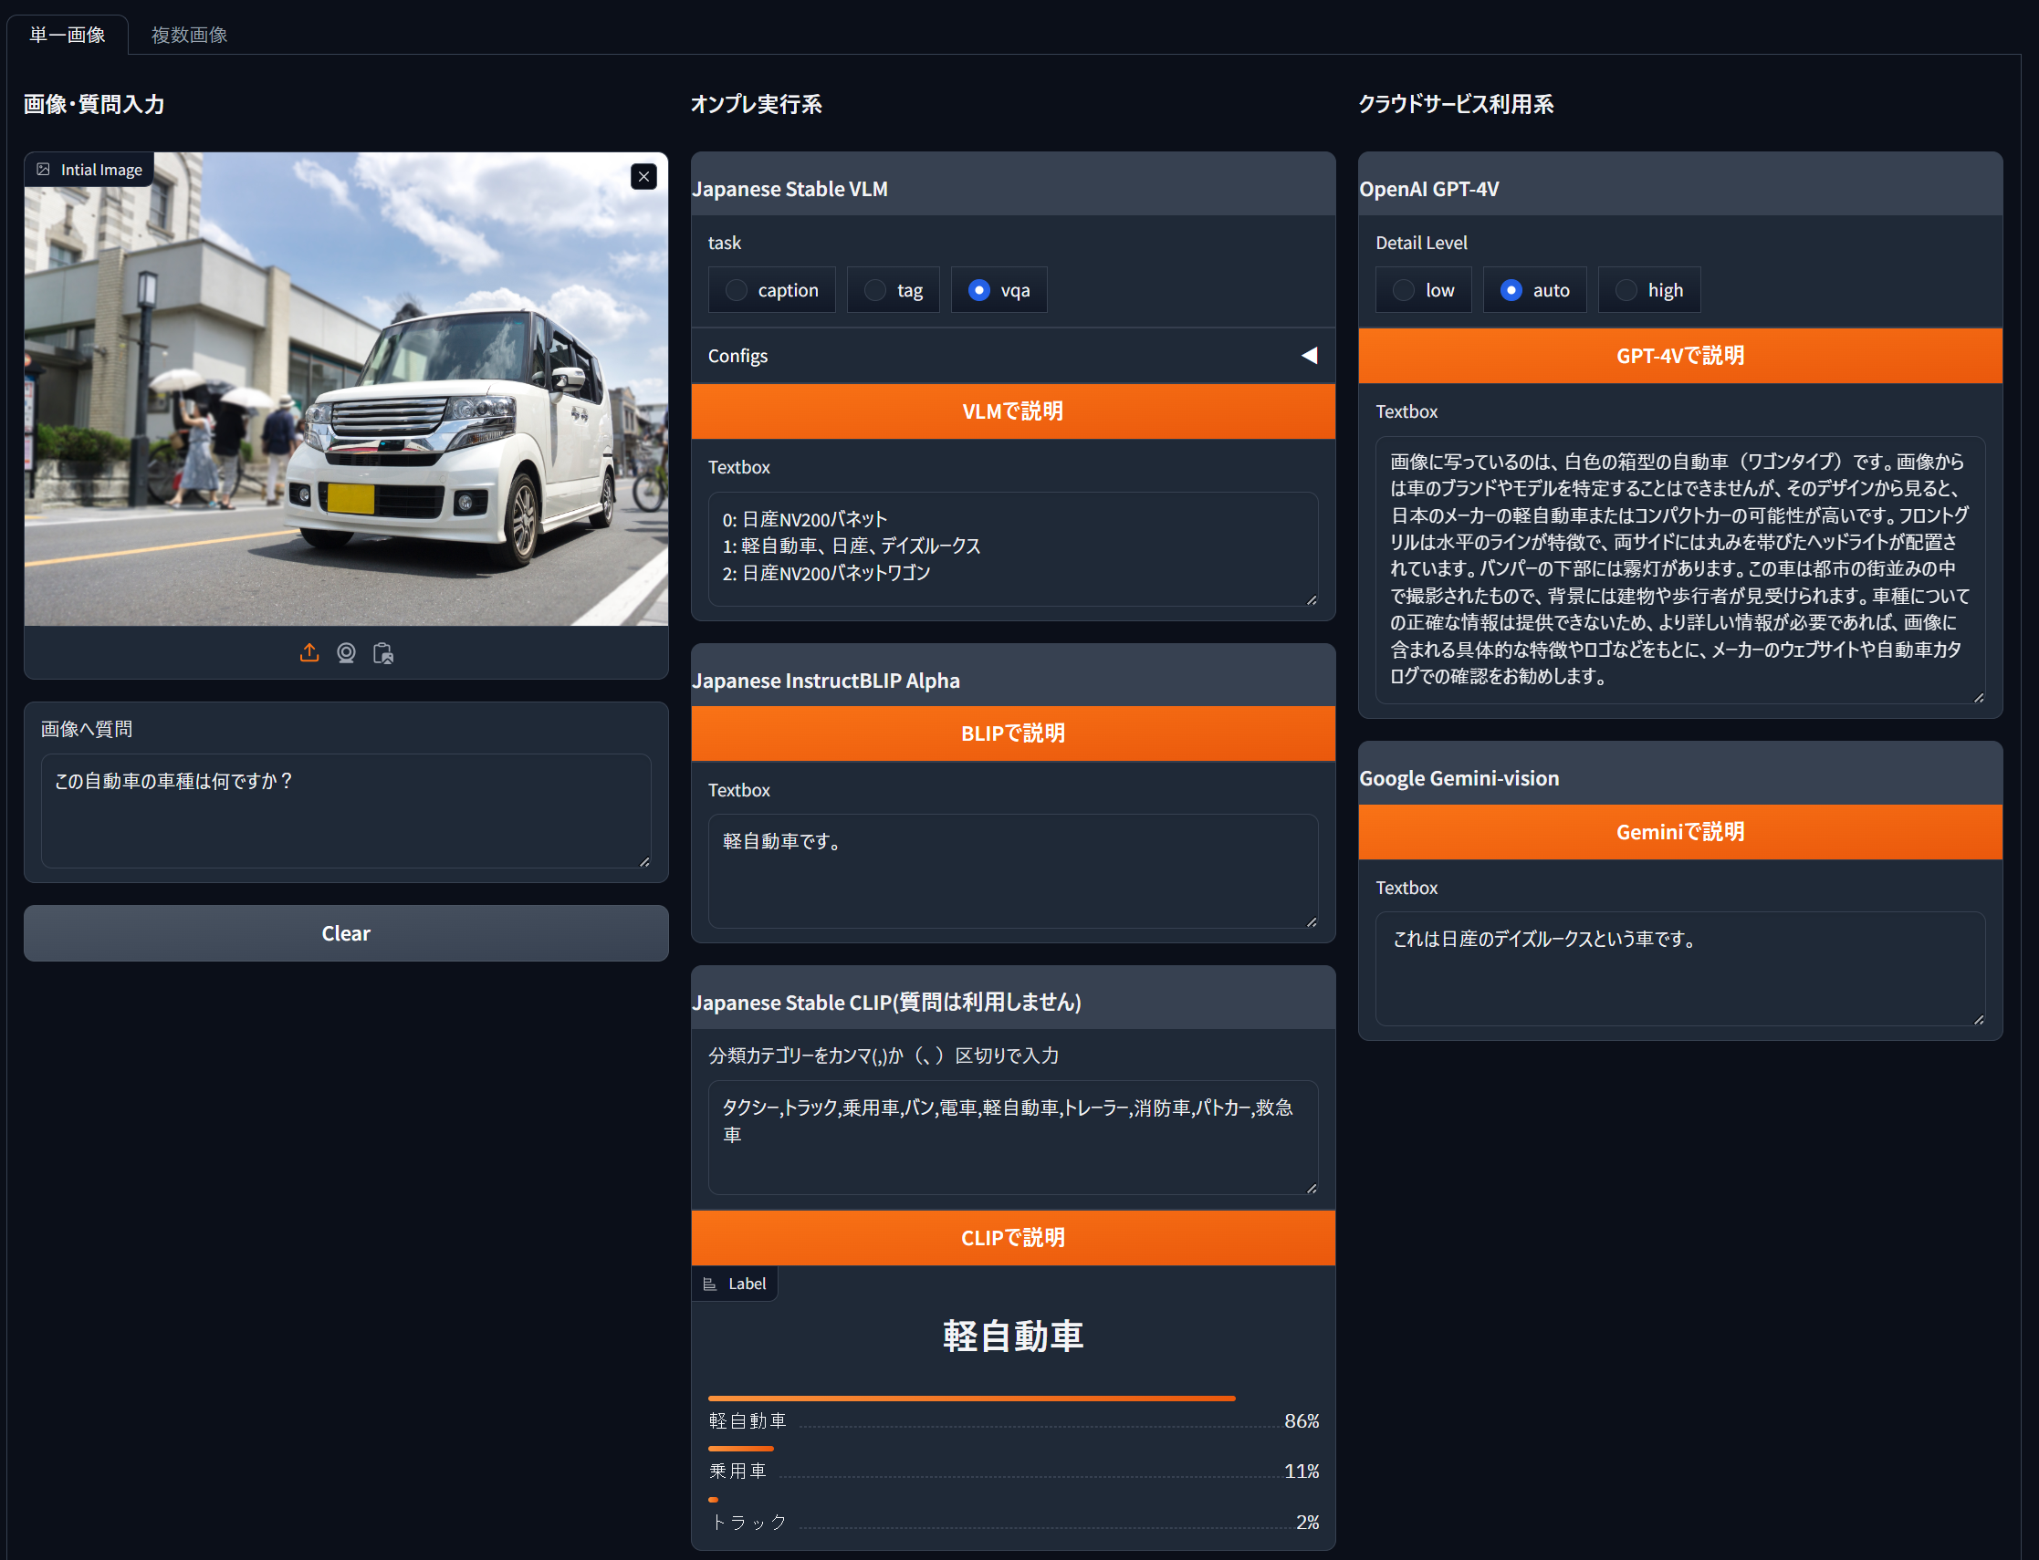Click the paste image from clipboard icon

tap(382, 653)
